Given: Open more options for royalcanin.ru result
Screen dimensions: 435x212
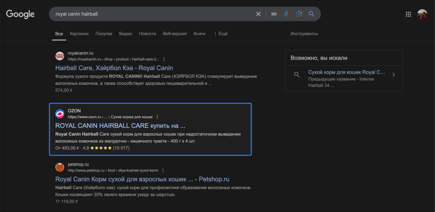Looking at the screenshot, I should click(x=164, y=59).
